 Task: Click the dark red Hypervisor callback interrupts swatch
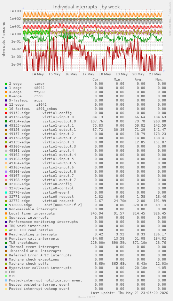tap(6, 268)
